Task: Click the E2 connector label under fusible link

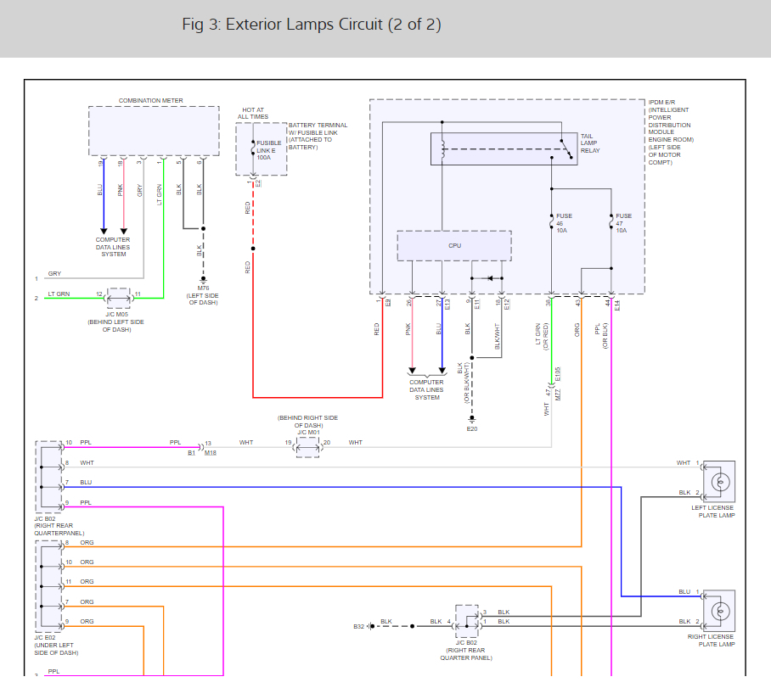Action: tap(258, 184)
